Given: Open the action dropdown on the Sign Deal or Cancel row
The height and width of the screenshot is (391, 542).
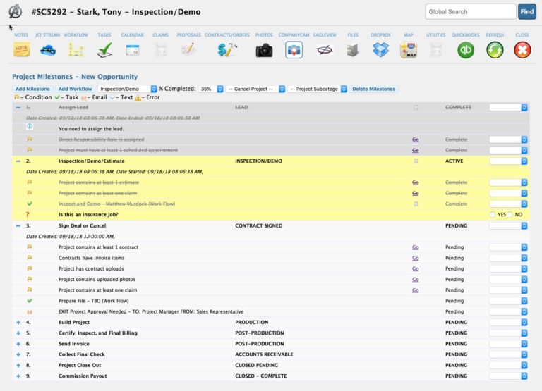Looking at the screenshot, I should [508, 225].
